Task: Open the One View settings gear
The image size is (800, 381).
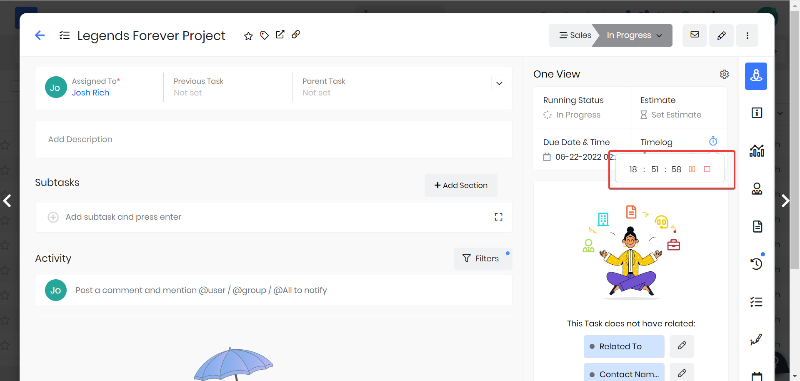Action: [x=724, y=74]
